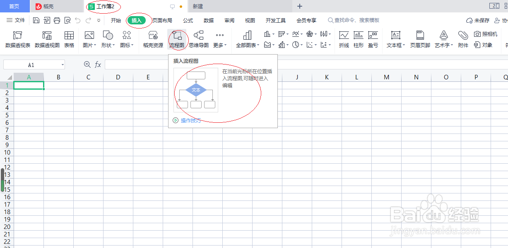Switch to the 审阅 (Review) tab
Screen dimensions: 508x248
229,20
